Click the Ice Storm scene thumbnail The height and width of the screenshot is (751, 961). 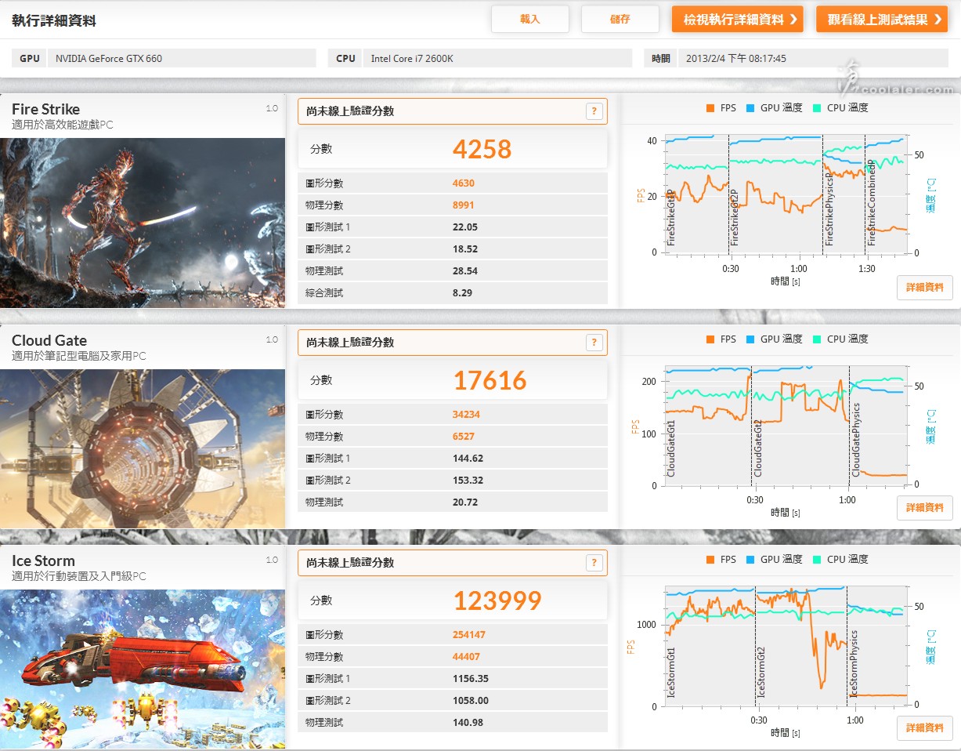(x=143, y=669)
